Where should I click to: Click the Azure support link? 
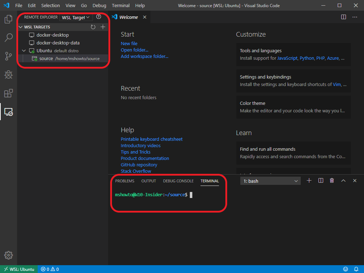[x=333, y=58]
